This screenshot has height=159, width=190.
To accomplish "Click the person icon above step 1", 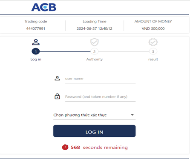I will coord(36,42).
